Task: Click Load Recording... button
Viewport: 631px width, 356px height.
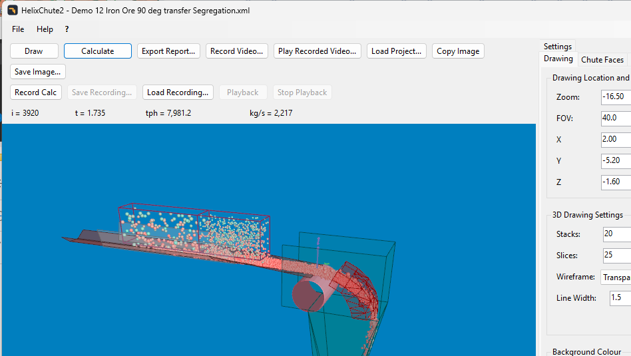Action: (x=178, y=92)
